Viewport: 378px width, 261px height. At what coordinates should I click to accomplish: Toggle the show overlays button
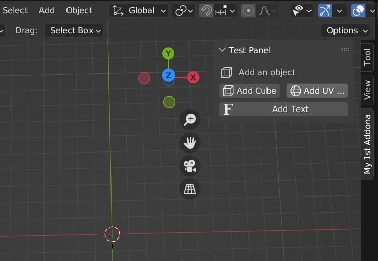[359, 10]
